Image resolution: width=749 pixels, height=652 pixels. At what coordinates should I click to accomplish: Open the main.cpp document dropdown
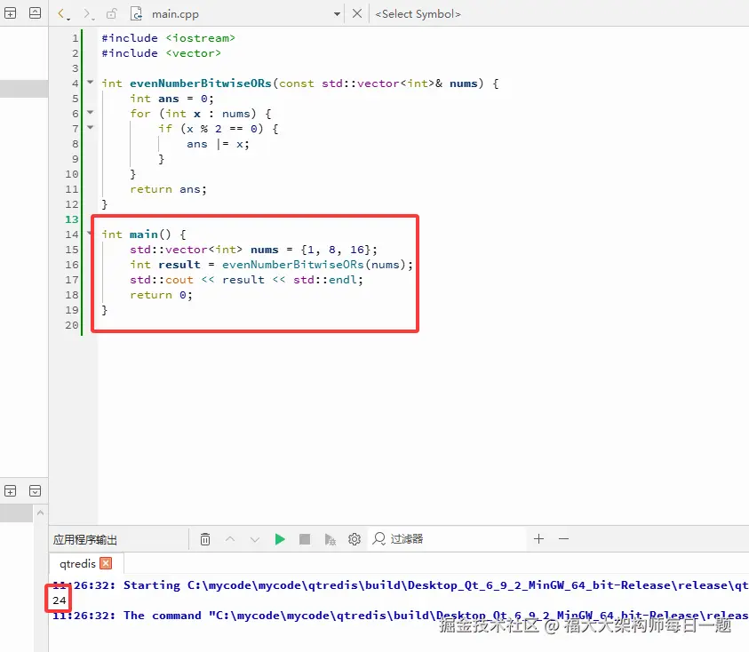tap(337, 14)
